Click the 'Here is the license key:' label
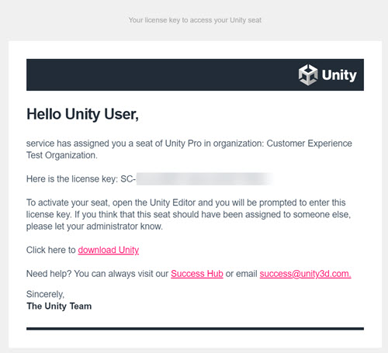The image size is (388, 353). click(72, 179)
